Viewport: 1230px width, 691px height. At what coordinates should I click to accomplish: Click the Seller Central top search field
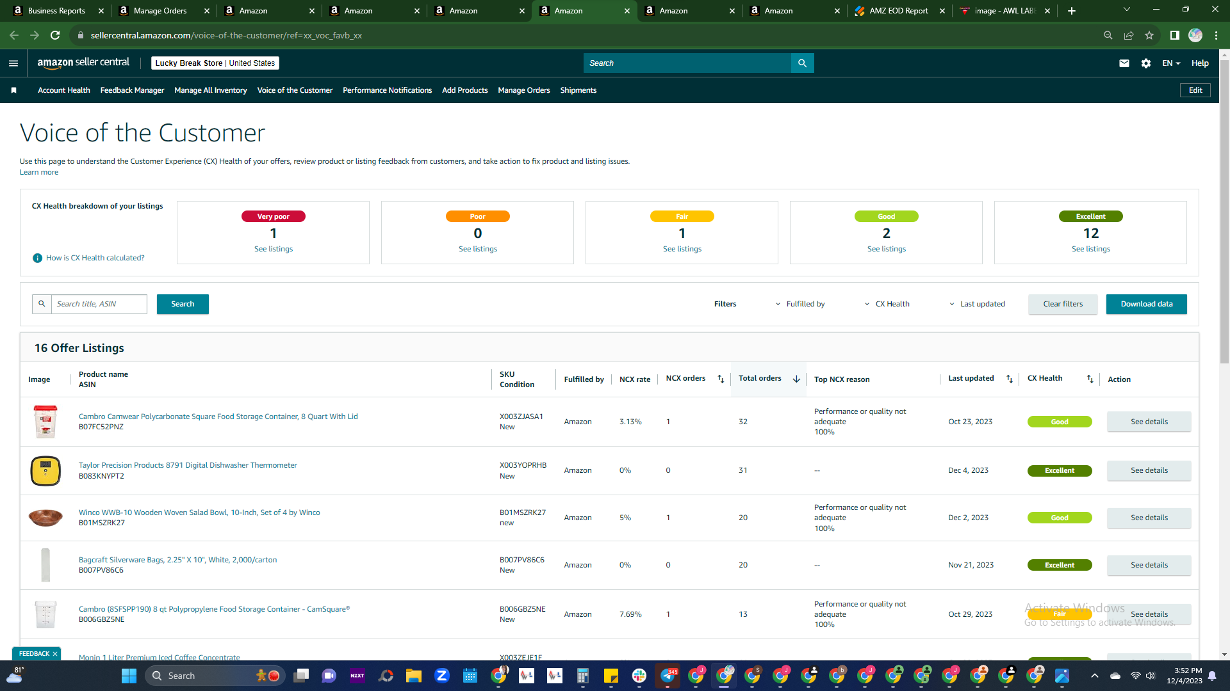(687, 63)
